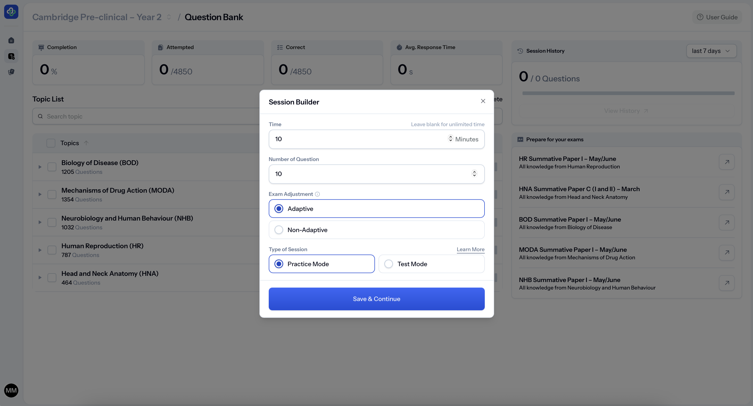
Task: Expand the Human Reproduction (HR) topic
Action: point(40,250)
